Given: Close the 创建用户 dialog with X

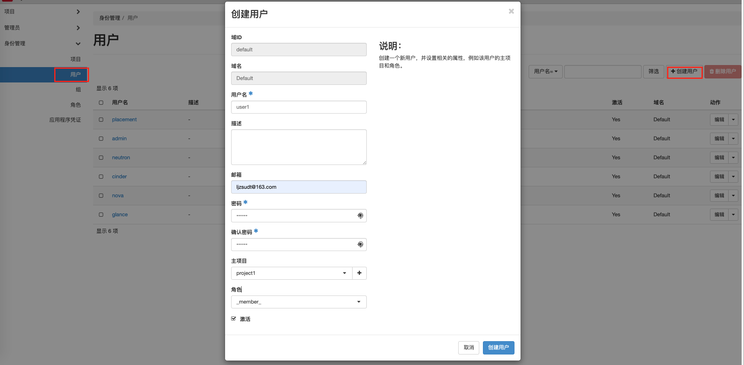Looking at the screenshot, I should 511,11.
